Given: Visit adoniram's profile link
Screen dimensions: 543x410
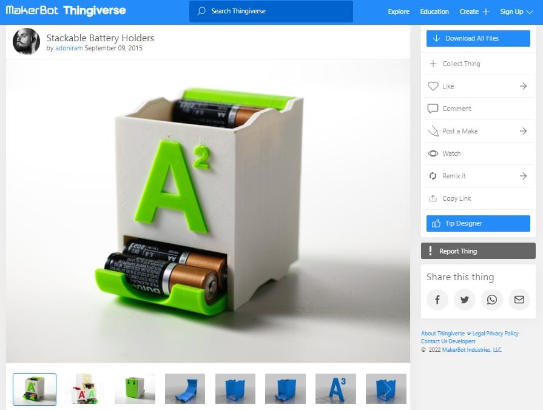Looking at the screenshot, I should 69,47.
